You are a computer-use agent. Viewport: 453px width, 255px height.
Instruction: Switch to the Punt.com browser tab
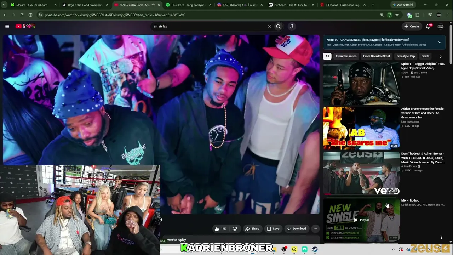(292, 5)
